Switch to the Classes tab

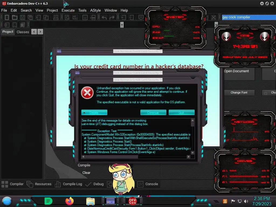pyautogui.click(x=23, y=32)
